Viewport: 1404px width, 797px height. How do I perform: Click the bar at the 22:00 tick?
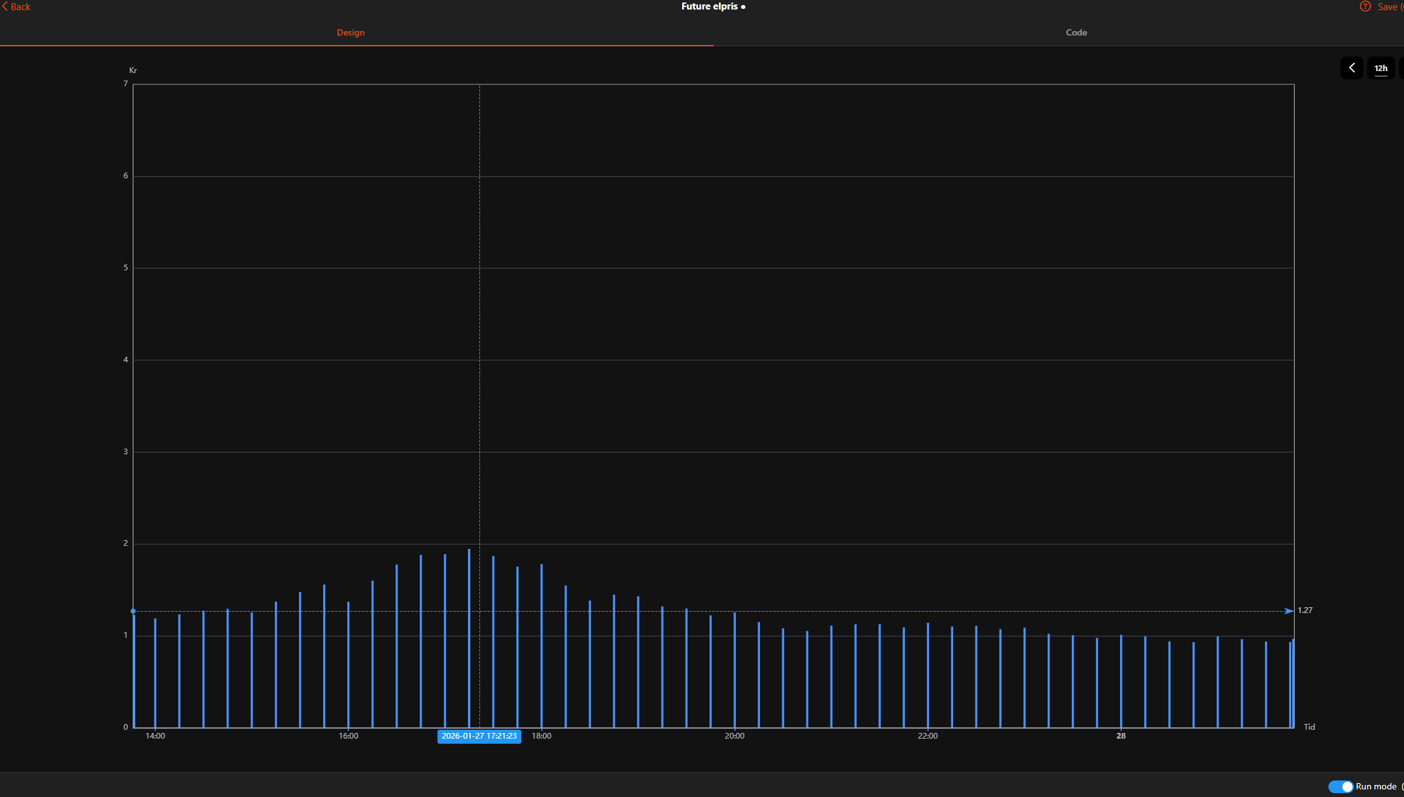click(x=928, y=675)
